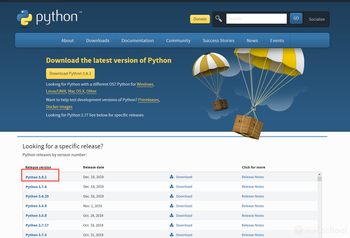Click download arrow icon for Python 3.7.6

tap(171, 186)
